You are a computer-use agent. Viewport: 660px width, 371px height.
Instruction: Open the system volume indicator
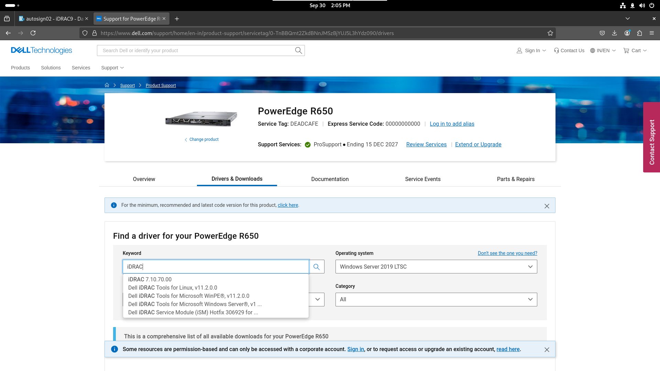point(642,5)
